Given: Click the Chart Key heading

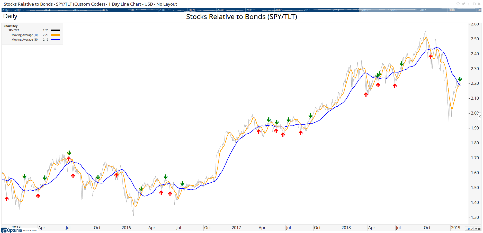Looking at the screenshot, I should pos(11,26).
